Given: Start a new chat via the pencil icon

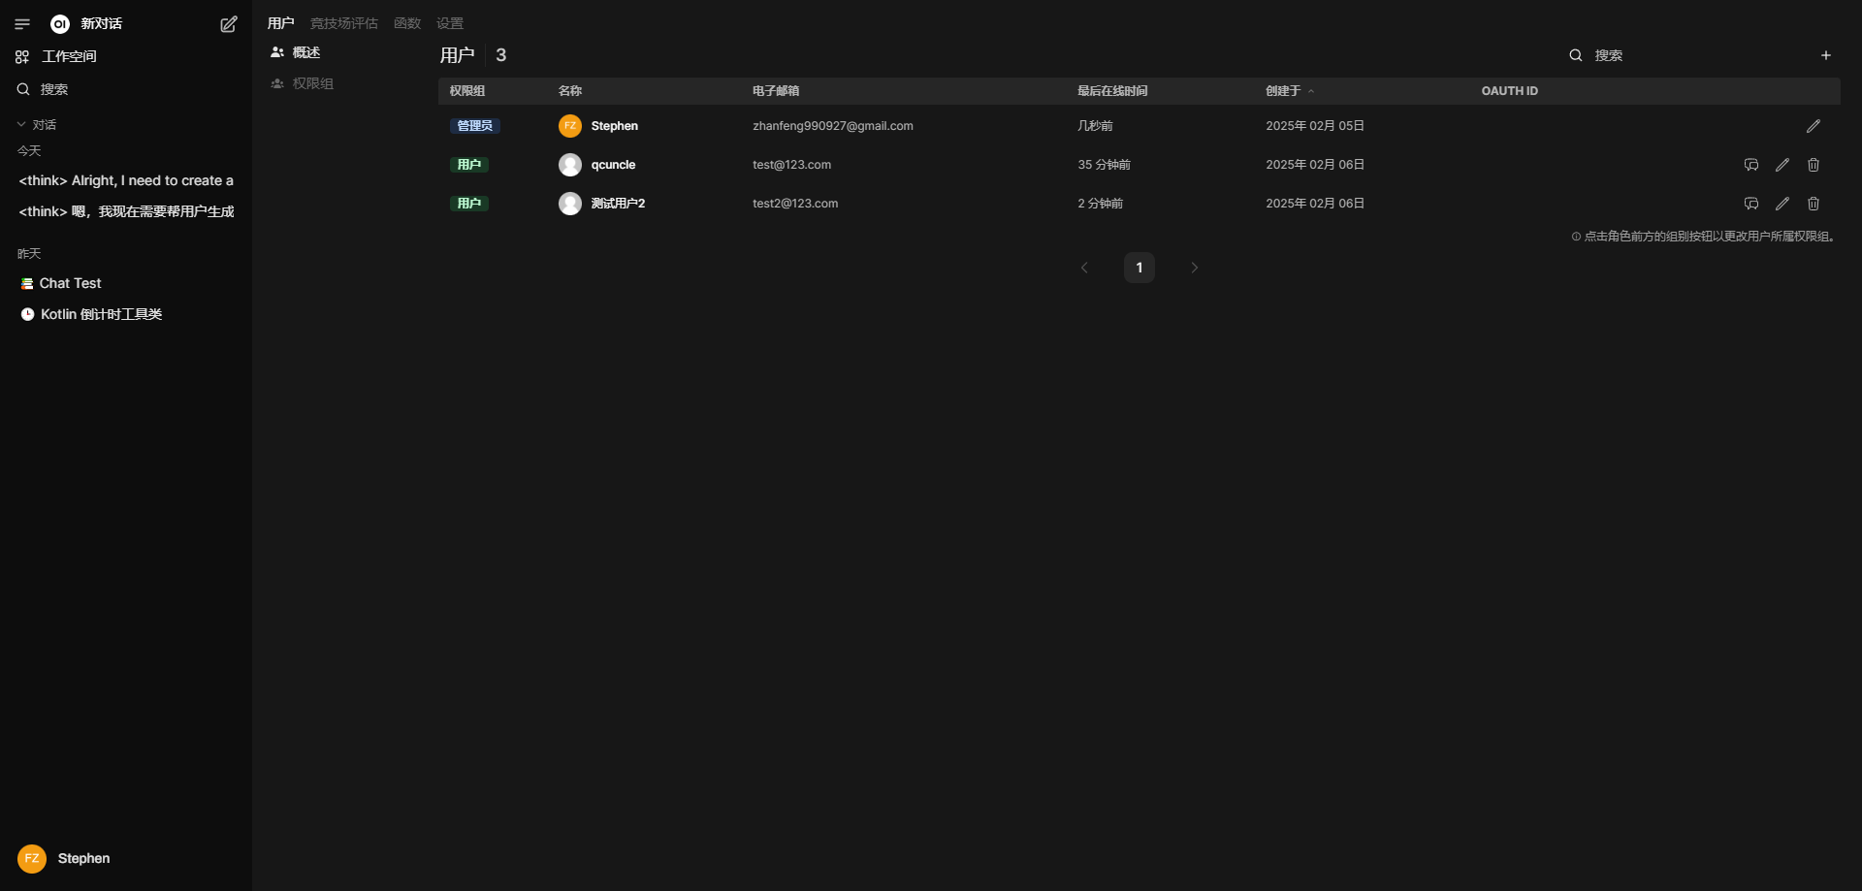Looking at the screenshot, I should [x=229, y=24].
